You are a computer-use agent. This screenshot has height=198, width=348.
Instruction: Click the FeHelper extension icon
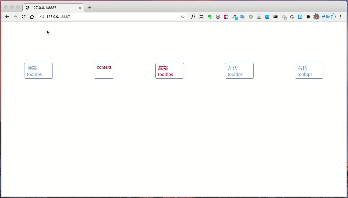click(226, 17)
